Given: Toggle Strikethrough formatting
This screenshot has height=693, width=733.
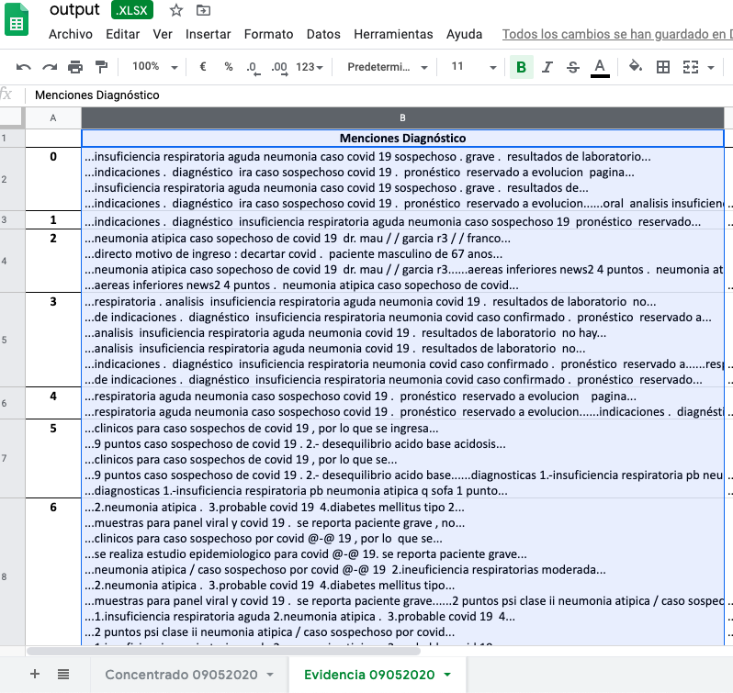Looking at the screenshot, I should [x=572, y=67].
